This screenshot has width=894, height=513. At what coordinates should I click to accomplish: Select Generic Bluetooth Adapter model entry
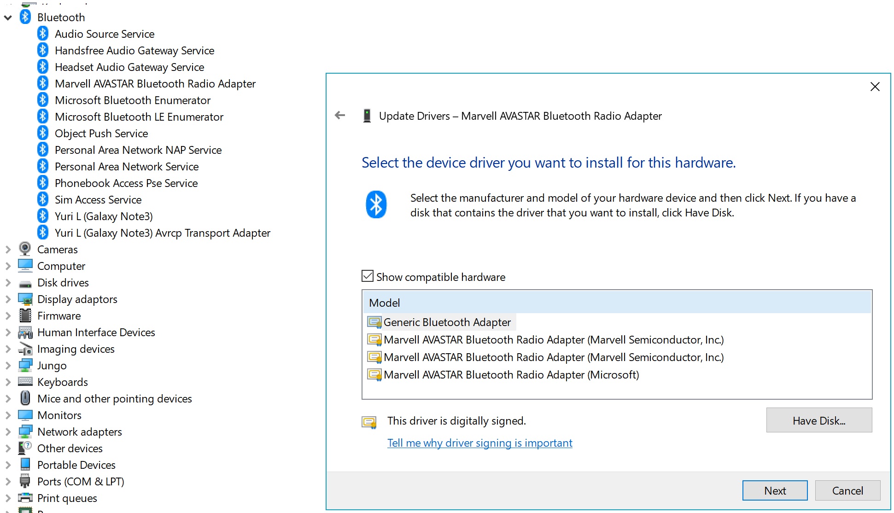tap(445, 321)
